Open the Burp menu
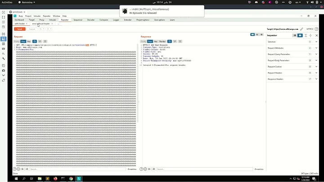This screenshot has height=182, width=324. tap(21, 16)
